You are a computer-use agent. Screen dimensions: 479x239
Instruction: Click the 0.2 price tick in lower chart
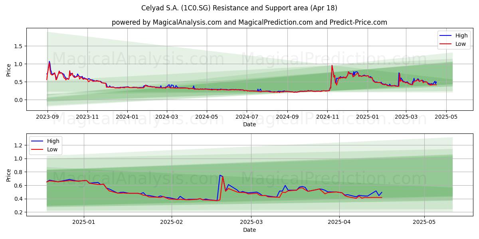(x=19, y=212)
